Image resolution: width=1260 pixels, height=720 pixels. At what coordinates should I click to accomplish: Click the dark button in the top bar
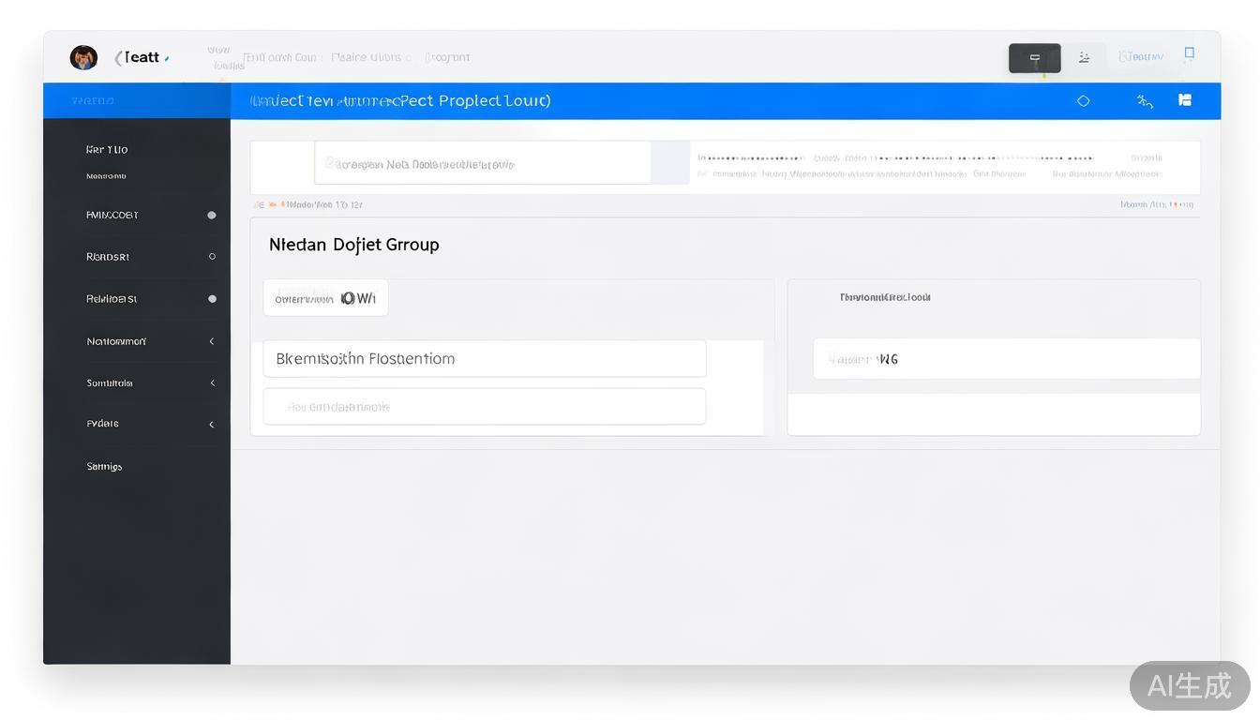tap(1034, 58)
